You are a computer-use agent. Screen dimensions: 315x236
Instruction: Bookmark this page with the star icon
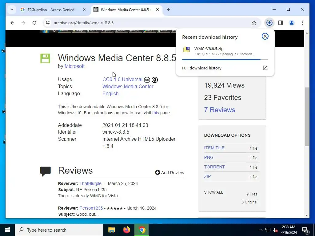254,23
